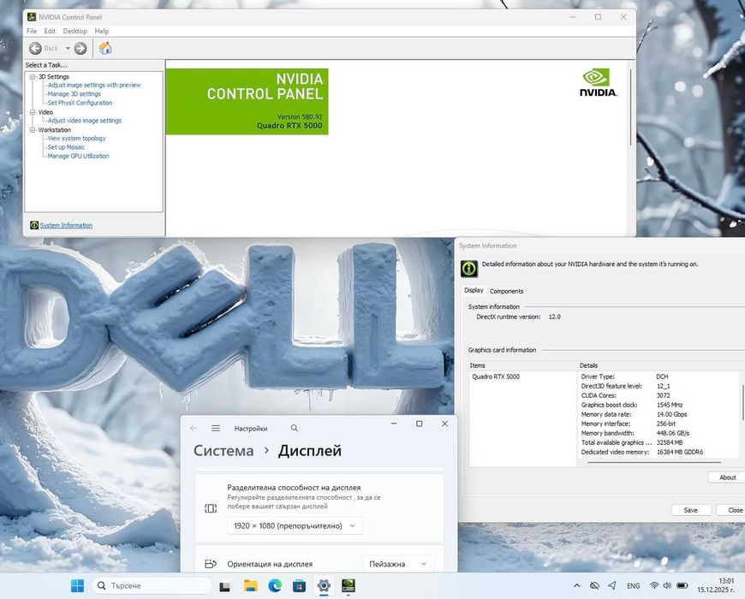Image resolution: width=745 pixels, height=599 pixels.
Task: Click the cloud sync tray icon
Action: [594, 585]
